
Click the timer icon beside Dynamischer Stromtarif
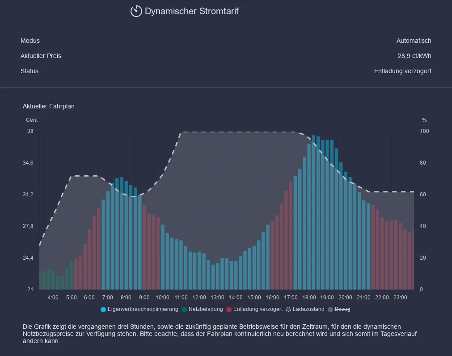click(136, 11)
